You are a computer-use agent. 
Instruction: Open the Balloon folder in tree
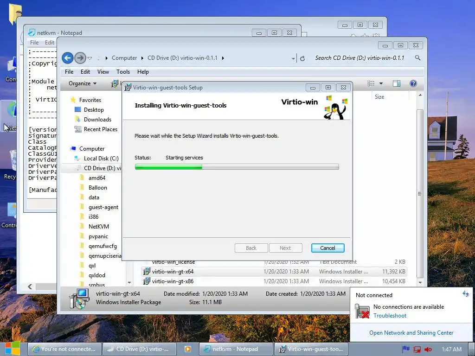[x=97, y=187]
